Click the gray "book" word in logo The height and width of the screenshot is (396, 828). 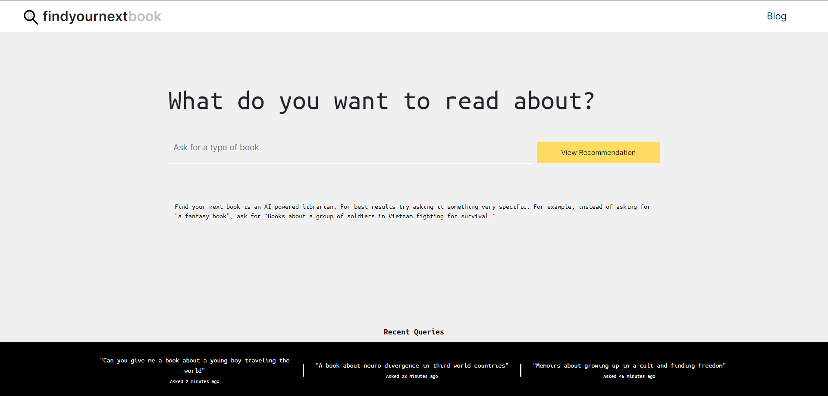[x=145, y=16]
